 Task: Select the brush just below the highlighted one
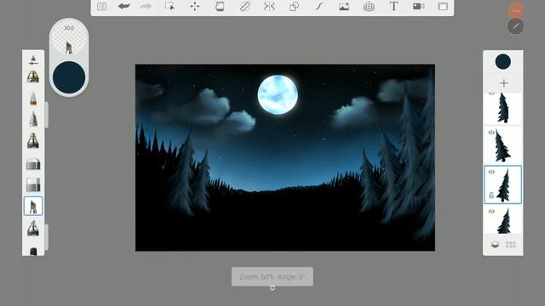coord(33,228)
